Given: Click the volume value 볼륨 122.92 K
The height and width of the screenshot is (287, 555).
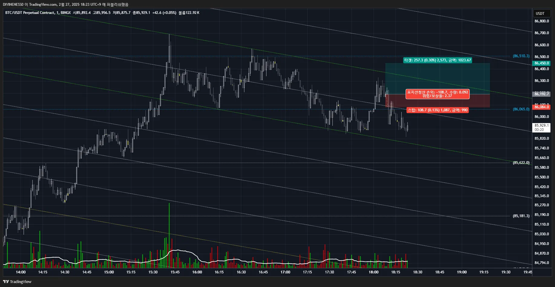Looking at the screenshot, I should (189, 13).
